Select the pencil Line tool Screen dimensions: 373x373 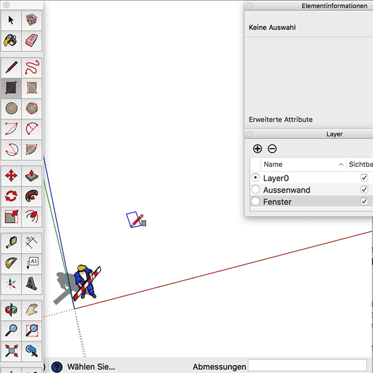pyautogui.click(x=11, y=68)
